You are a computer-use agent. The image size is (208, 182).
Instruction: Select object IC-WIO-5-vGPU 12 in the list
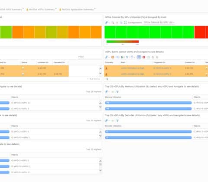coord(20,103)
